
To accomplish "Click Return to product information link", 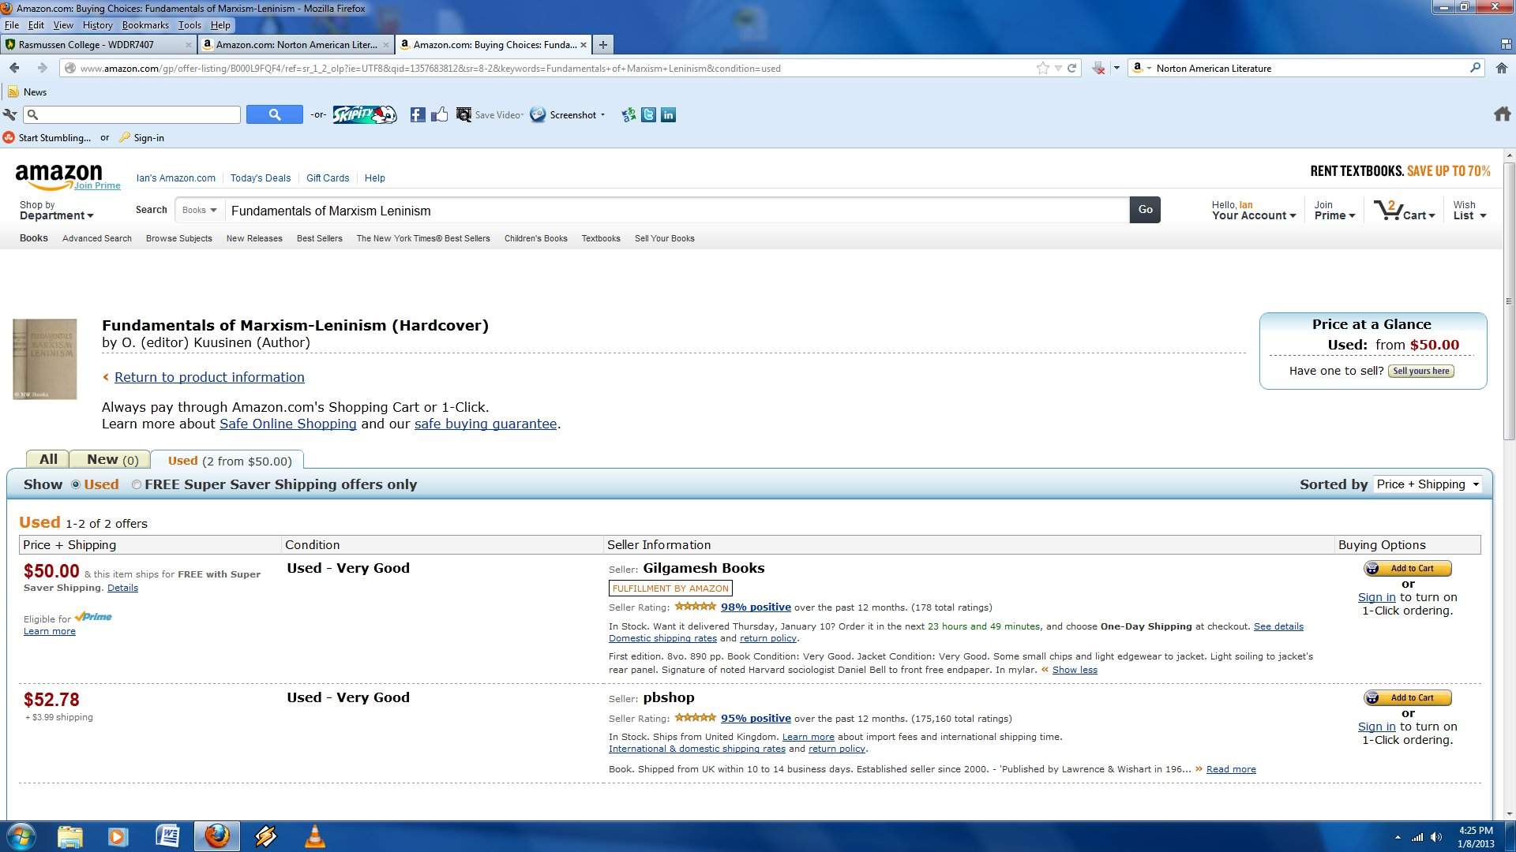I will [x=209, y=378].
